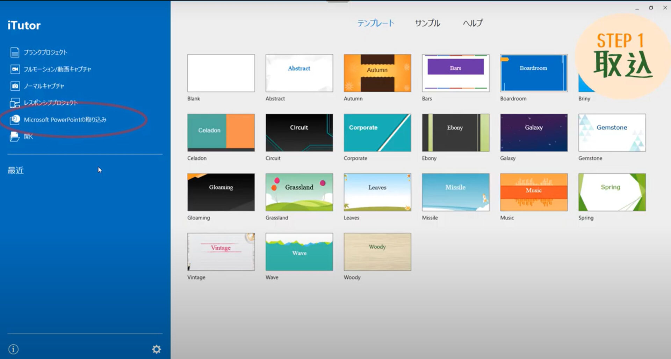The image size is (671, 359).
Task: Select the Corporate template thumbnail
Action: click(377, 133)
